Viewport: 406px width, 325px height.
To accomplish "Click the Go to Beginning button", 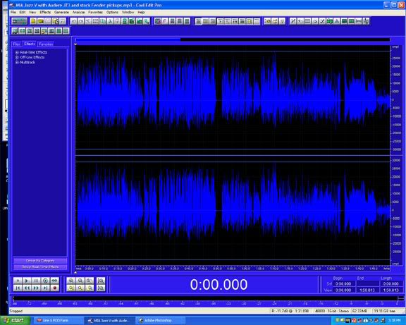I will point(18,288).
